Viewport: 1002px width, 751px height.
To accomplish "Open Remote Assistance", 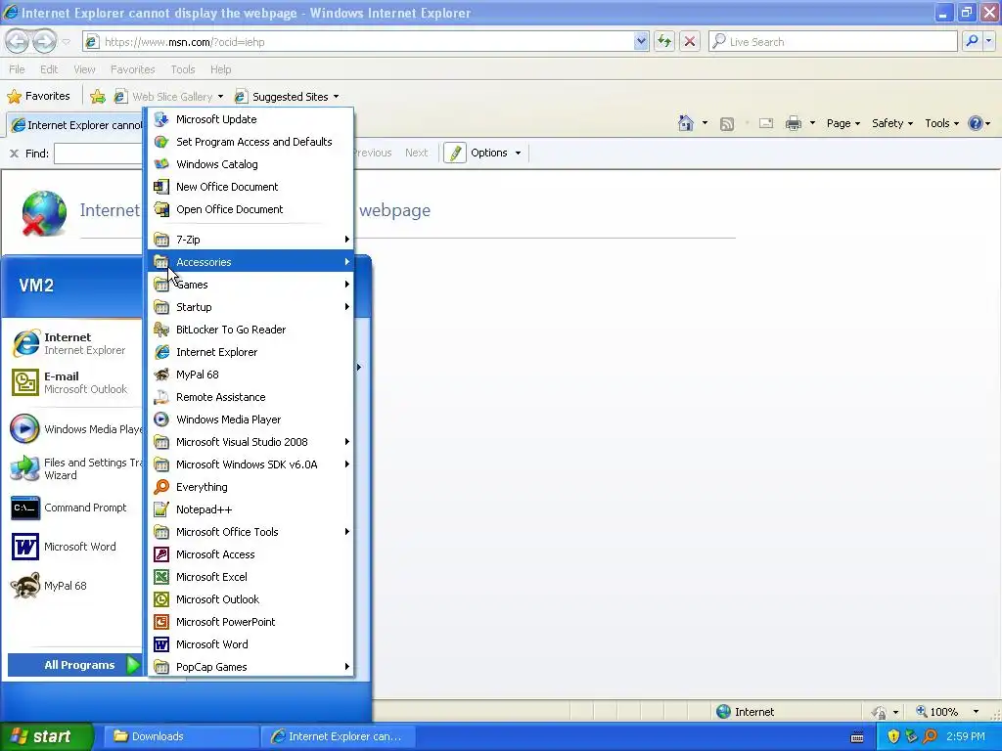I will (250, 397).
